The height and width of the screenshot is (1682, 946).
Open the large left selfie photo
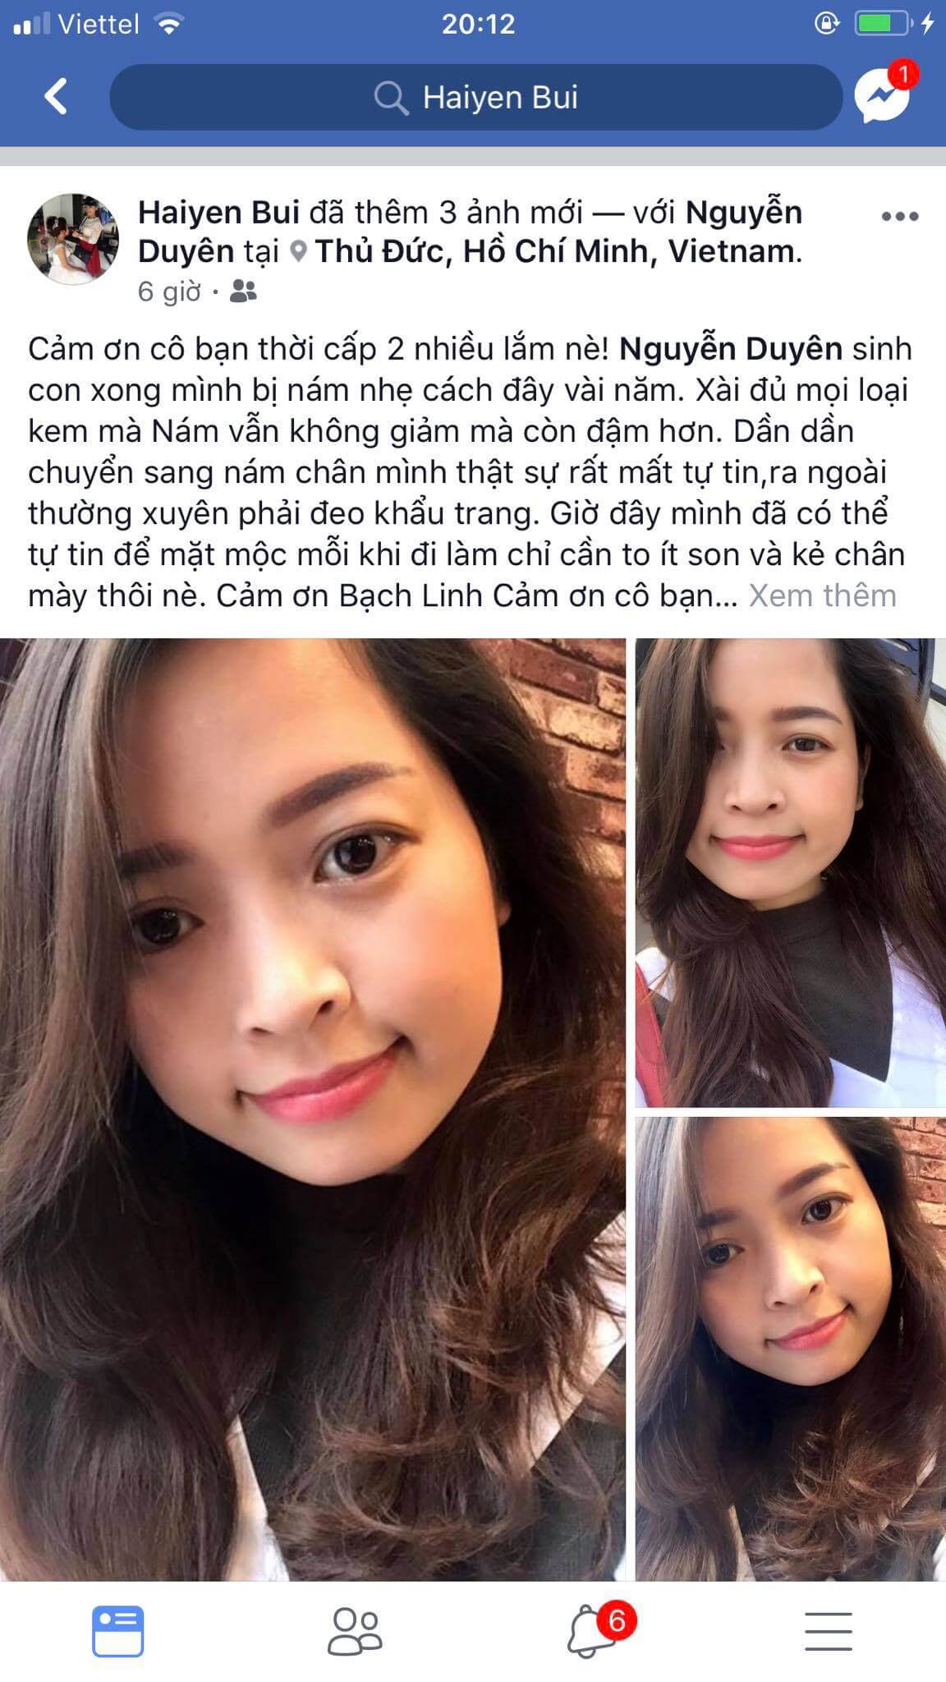click(313, 1110)
